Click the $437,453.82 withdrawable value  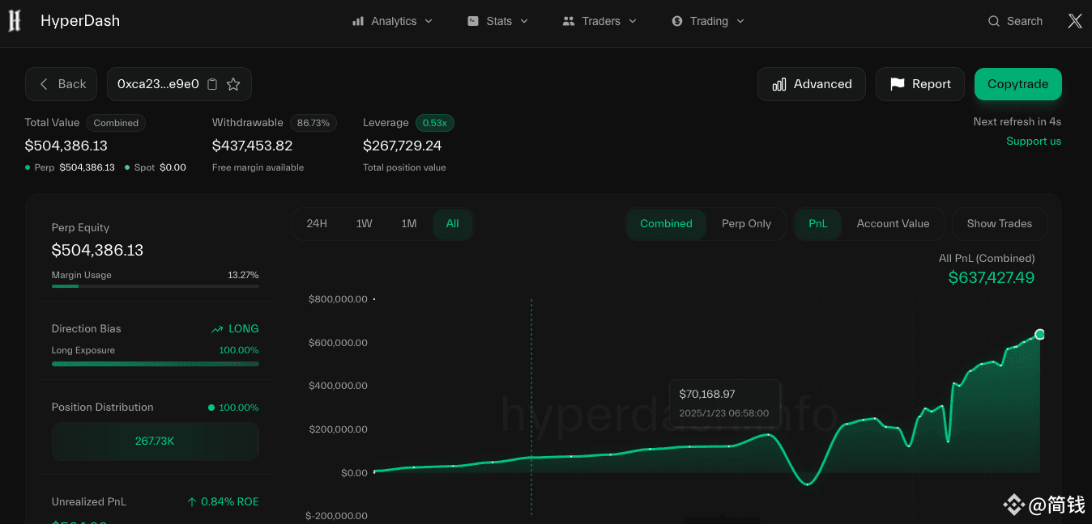252,146
